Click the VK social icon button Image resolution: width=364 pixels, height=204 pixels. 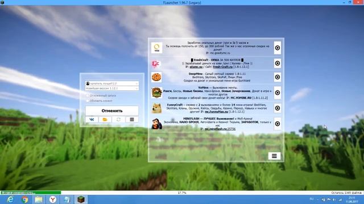pyautogui.click(x=92, y=120)
